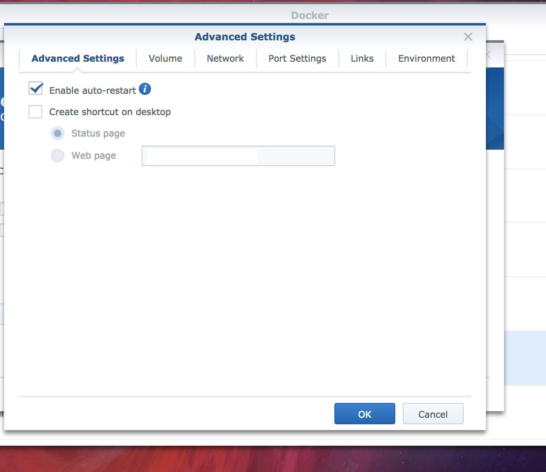Viewport: 546px width, 472px height.
Task: Uncheck Enable auto-restart checkbox
Action: pos(36,88)
